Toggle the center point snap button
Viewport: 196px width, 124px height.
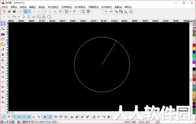tap(29, 117)
